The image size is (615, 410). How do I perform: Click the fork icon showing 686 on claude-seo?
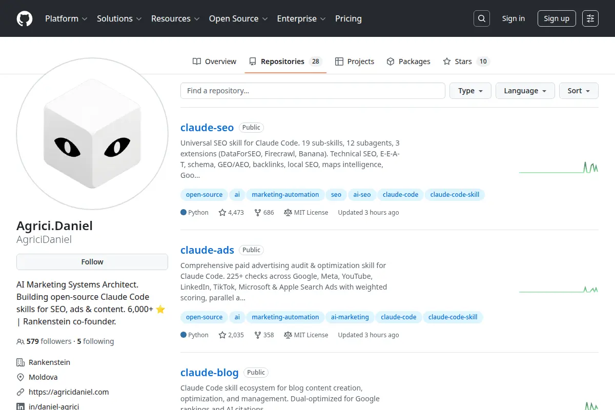tap(259, 212)
